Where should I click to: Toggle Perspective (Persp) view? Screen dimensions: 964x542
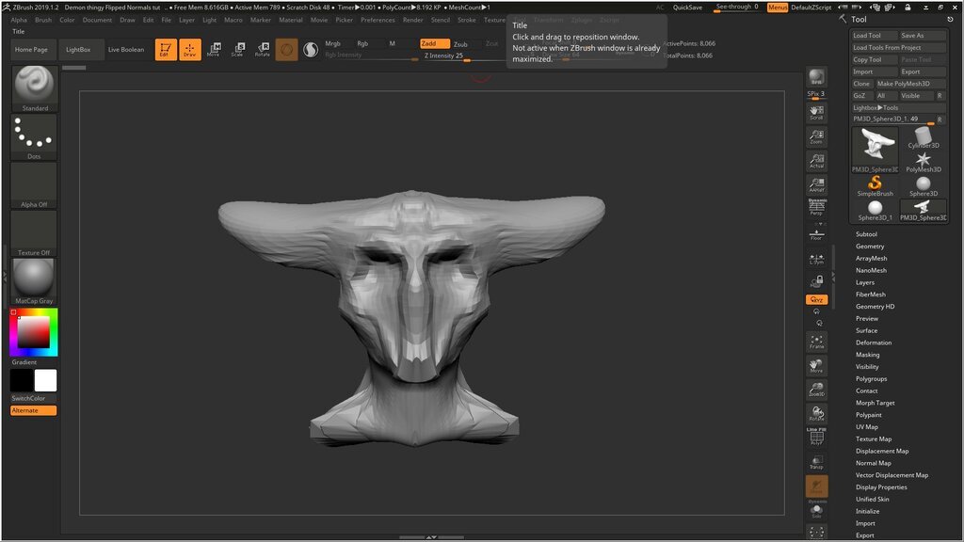[x=816, y=208]
